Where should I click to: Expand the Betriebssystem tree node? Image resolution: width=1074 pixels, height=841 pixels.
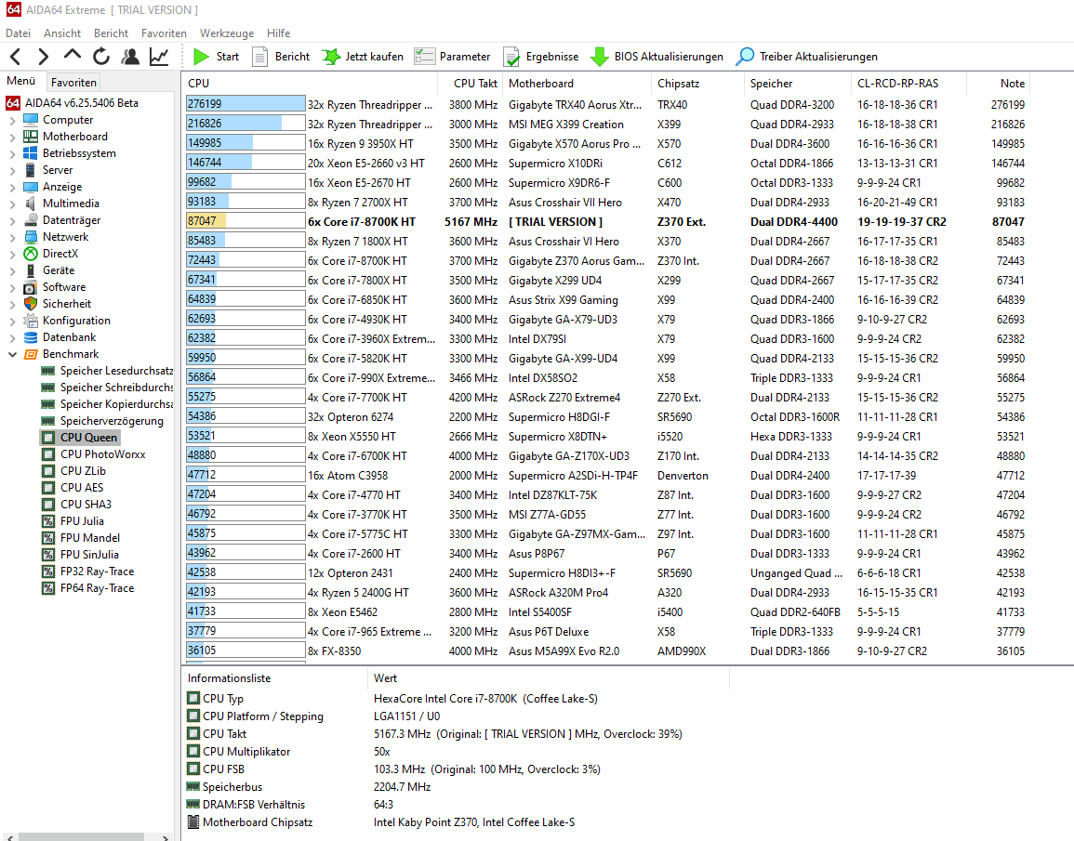click(12, 153)
